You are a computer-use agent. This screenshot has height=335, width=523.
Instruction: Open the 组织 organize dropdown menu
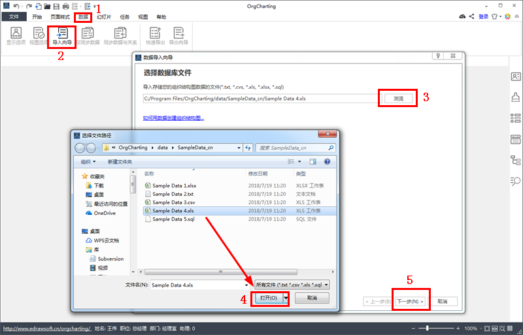click(88, 162)
